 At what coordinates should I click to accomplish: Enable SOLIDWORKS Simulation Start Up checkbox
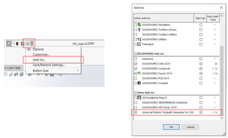pos(201,25)
